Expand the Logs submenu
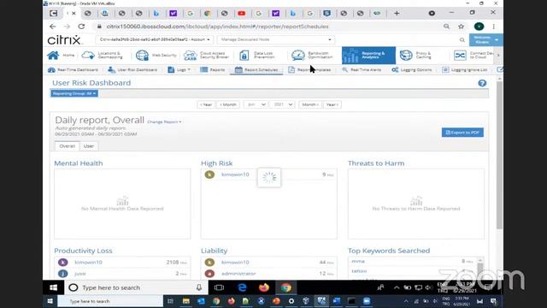This screenshot has width=547, height=308. tap(179, 70)
